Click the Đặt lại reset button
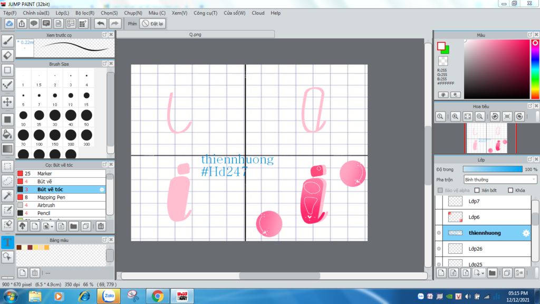The height and width of the screenshot is (304, 540). [x=153, y=23]
